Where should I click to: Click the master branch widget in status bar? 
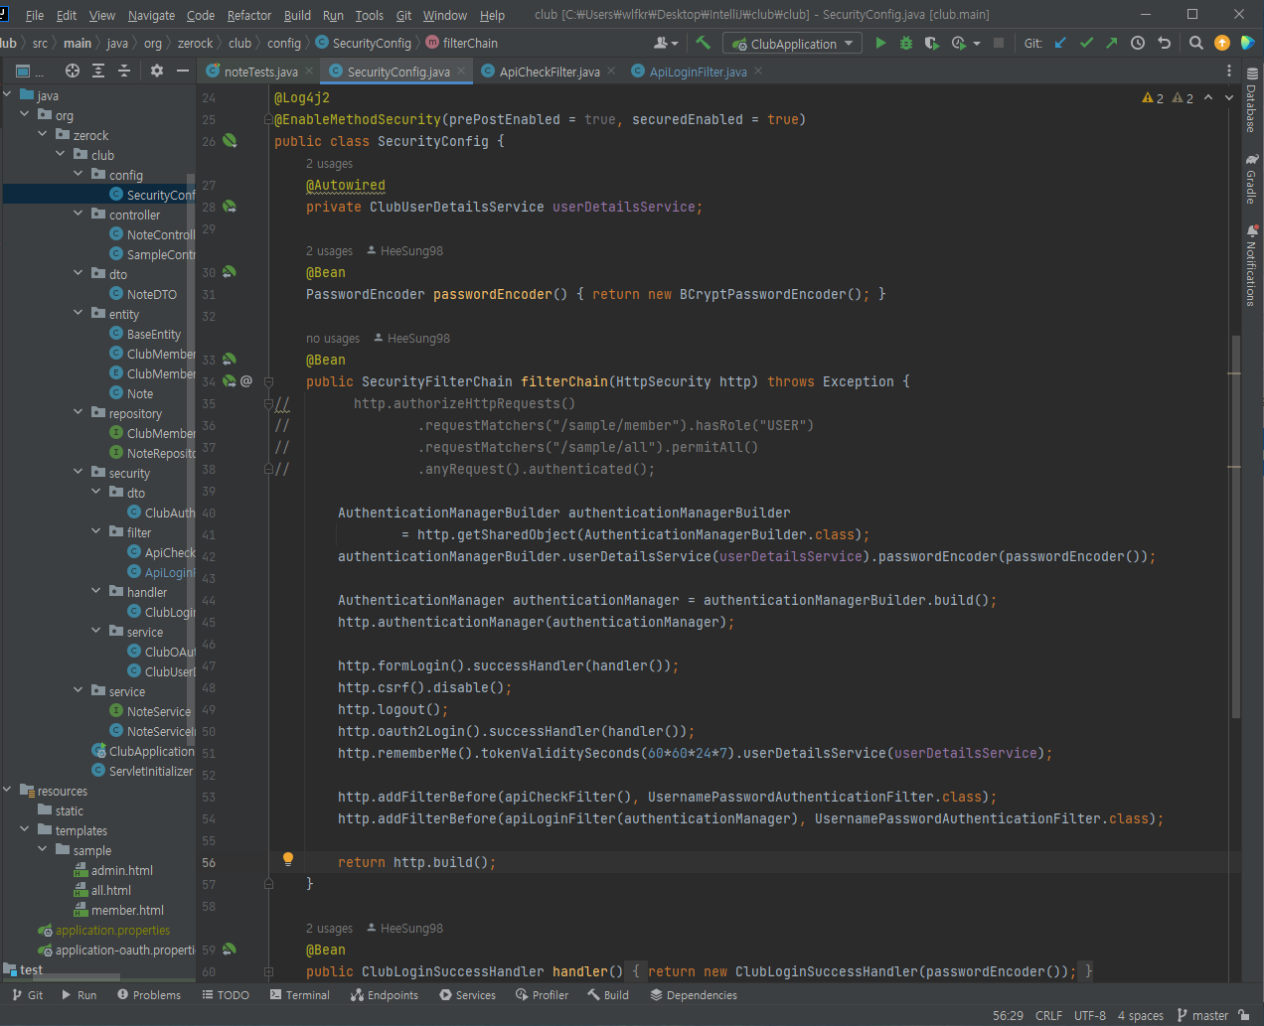point(1202,1015)
